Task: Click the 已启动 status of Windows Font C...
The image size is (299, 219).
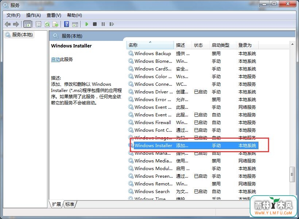Action: point(201,130)
